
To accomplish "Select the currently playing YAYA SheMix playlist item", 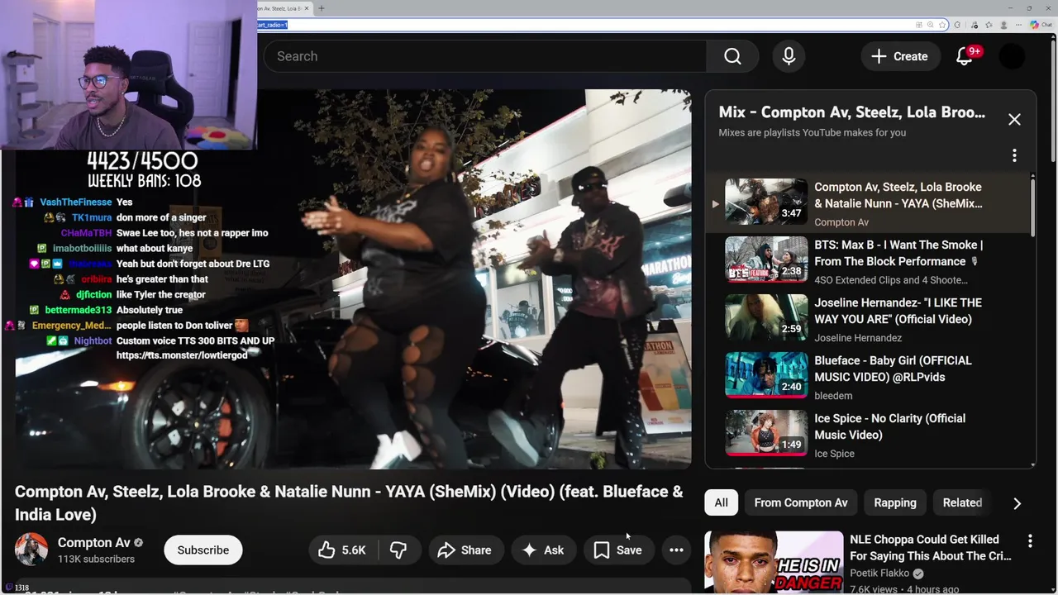I will point(870,203).
